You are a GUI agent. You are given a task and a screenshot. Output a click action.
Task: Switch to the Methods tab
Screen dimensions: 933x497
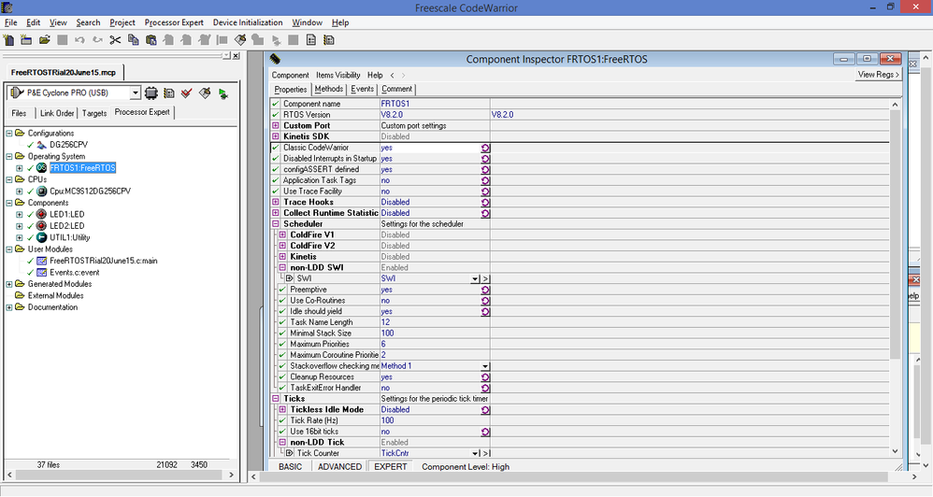click(x=328, y=89)
